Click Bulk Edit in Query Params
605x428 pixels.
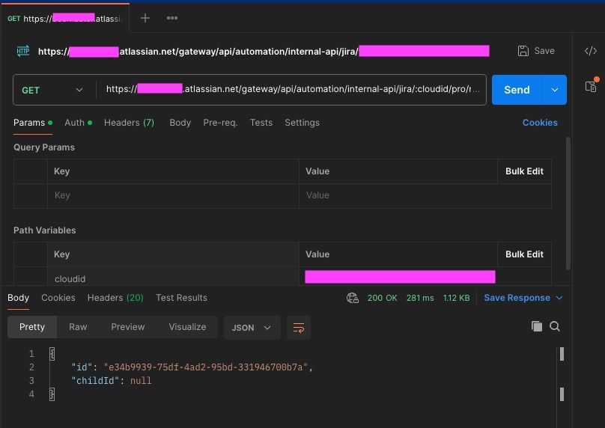(524, 171)
